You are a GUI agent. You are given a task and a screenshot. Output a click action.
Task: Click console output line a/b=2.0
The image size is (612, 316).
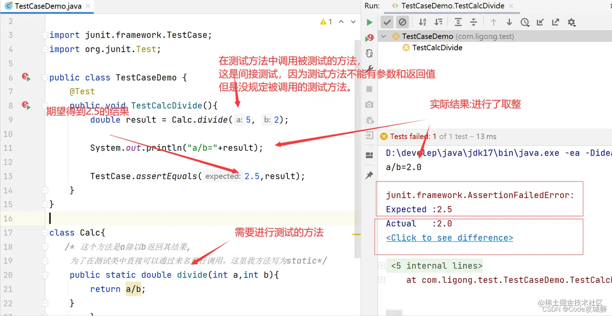404,166
